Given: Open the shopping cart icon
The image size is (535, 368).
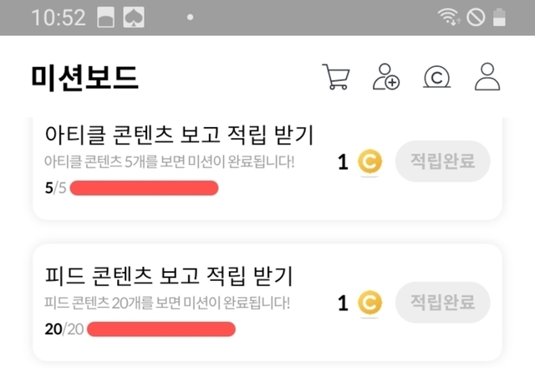Looking at the screenshot, I should [x=335, y=77].
